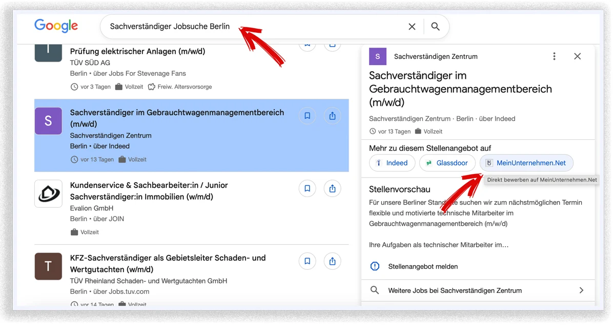Click the TÜV Rheinland company logo thumbnail

[48, 266]
